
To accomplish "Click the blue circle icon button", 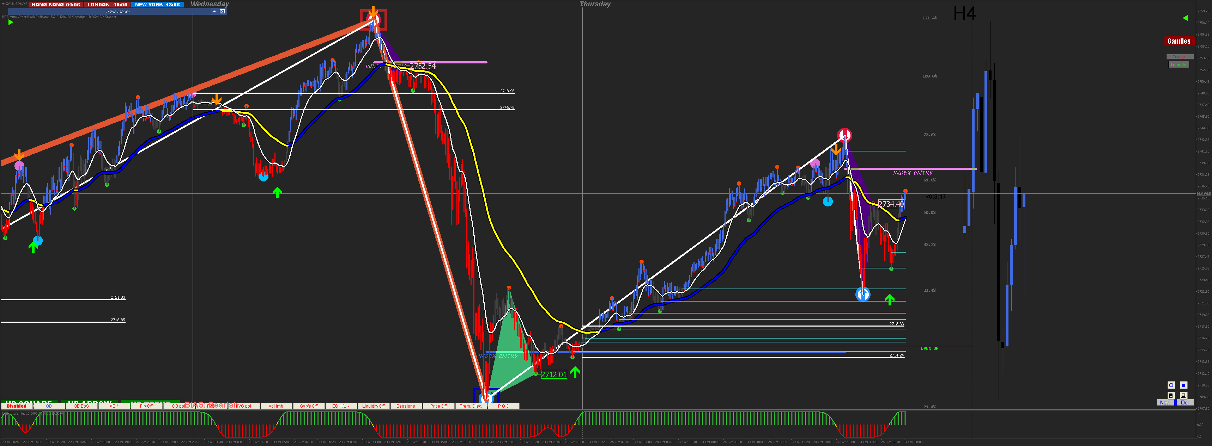I will tap(1171, 385).
